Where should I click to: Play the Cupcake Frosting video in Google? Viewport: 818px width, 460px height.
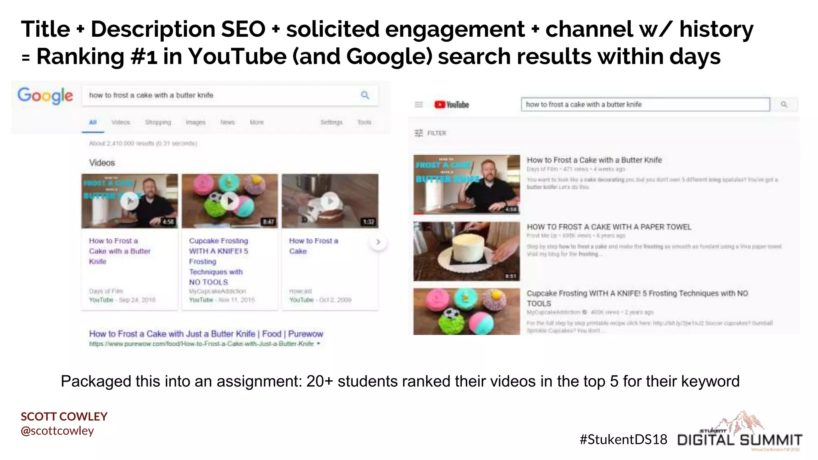[x=230, y=201]
